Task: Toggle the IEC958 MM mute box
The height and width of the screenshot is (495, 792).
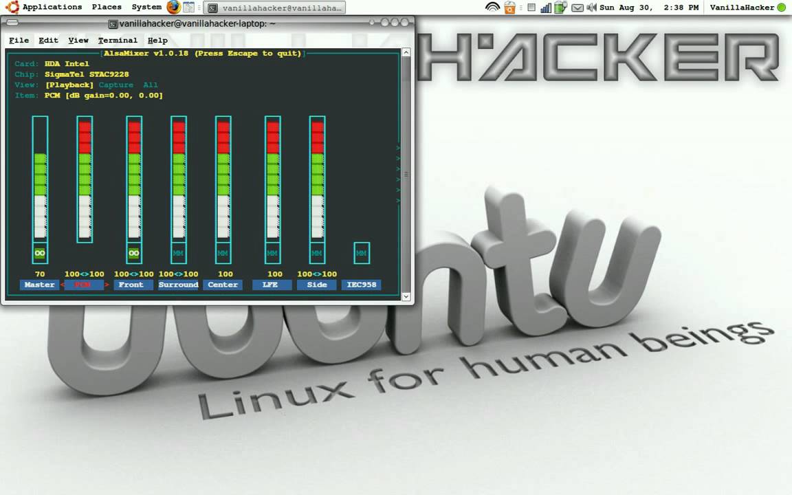Action: coord(361,253)
